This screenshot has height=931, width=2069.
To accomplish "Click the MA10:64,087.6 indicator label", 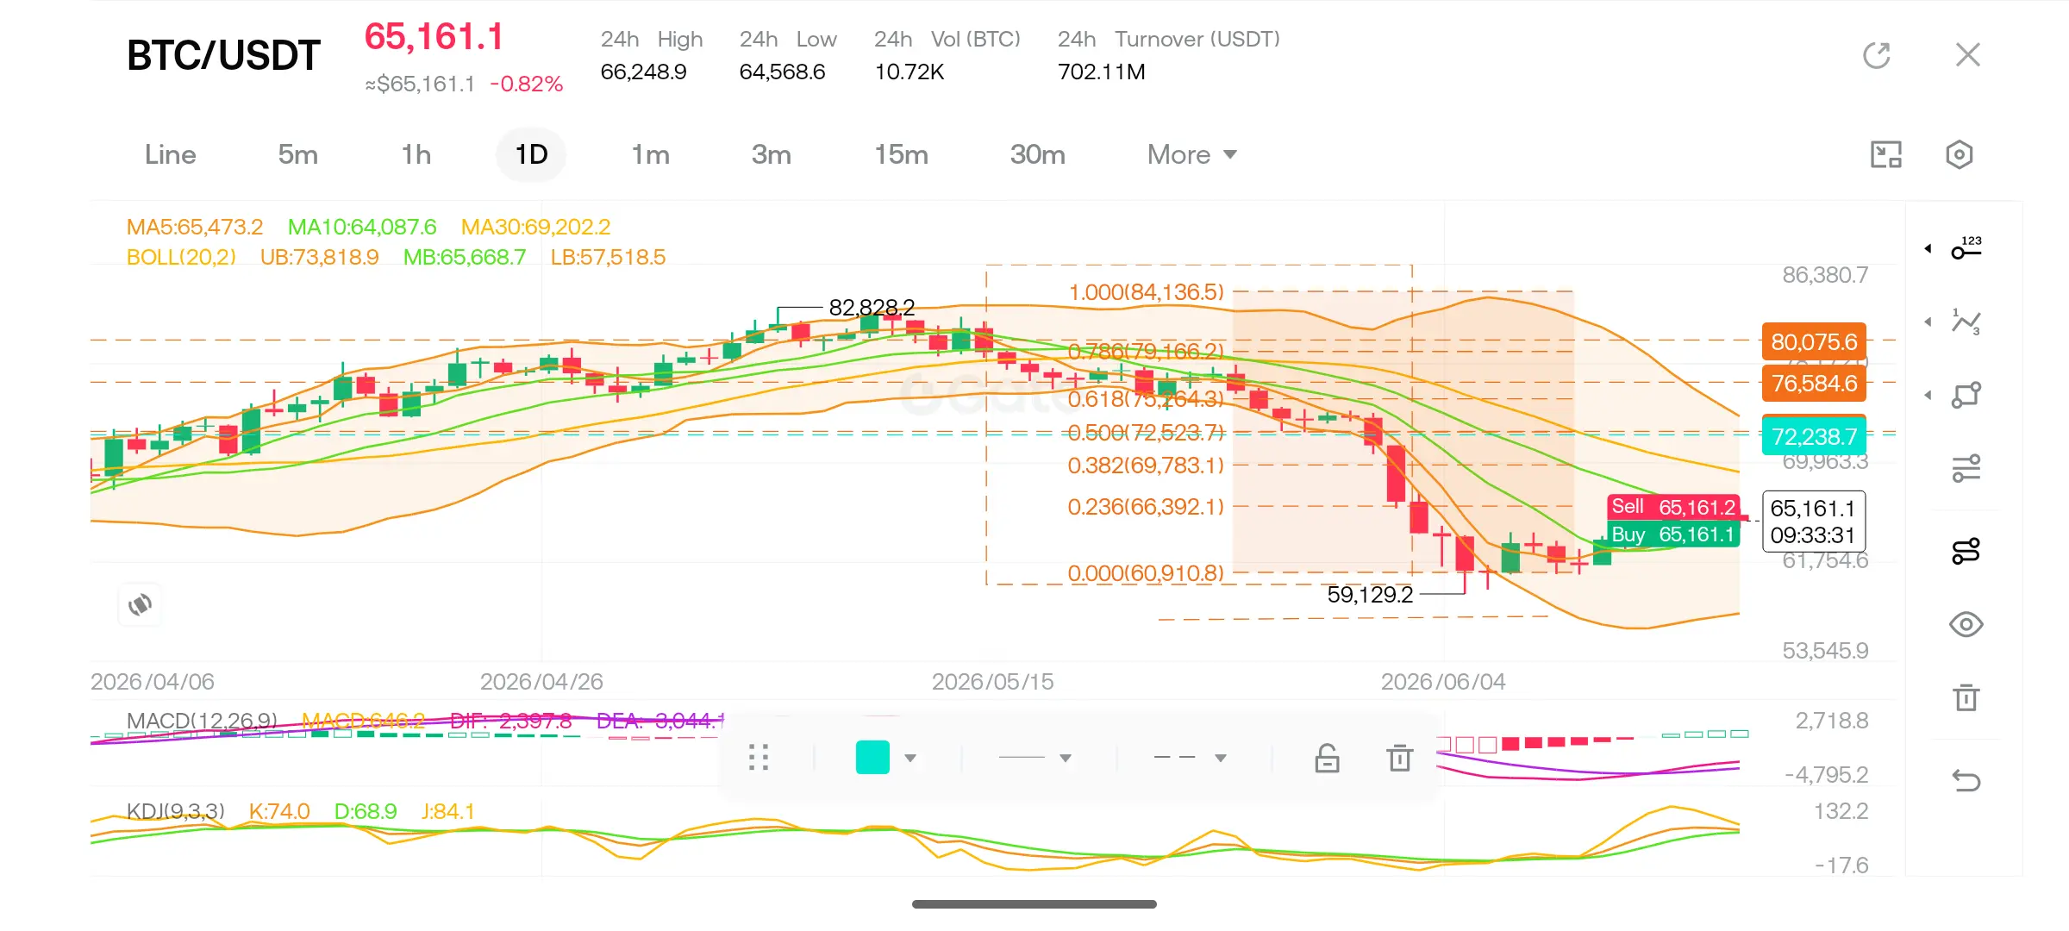I will click(362, 227).
